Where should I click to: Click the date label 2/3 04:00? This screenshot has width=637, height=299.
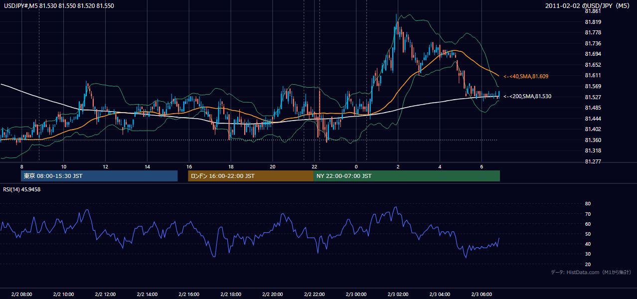pyautogui.click(x=440, y=295)
